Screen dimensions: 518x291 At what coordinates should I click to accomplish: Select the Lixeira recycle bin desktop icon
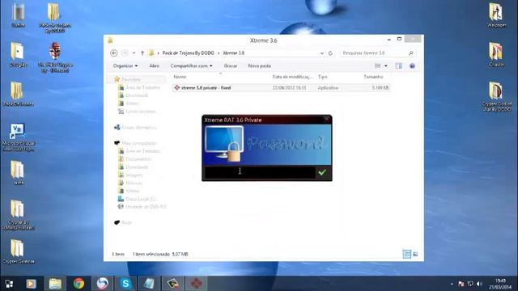18,15
